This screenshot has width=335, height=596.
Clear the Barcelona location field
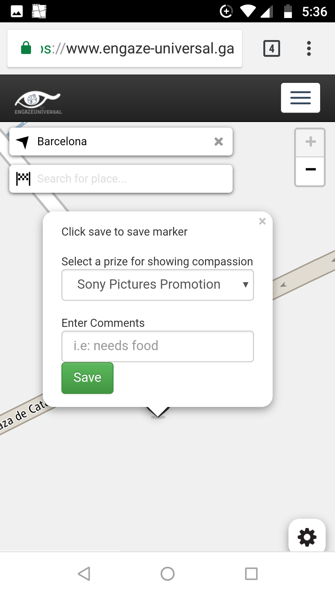point(219,142)
